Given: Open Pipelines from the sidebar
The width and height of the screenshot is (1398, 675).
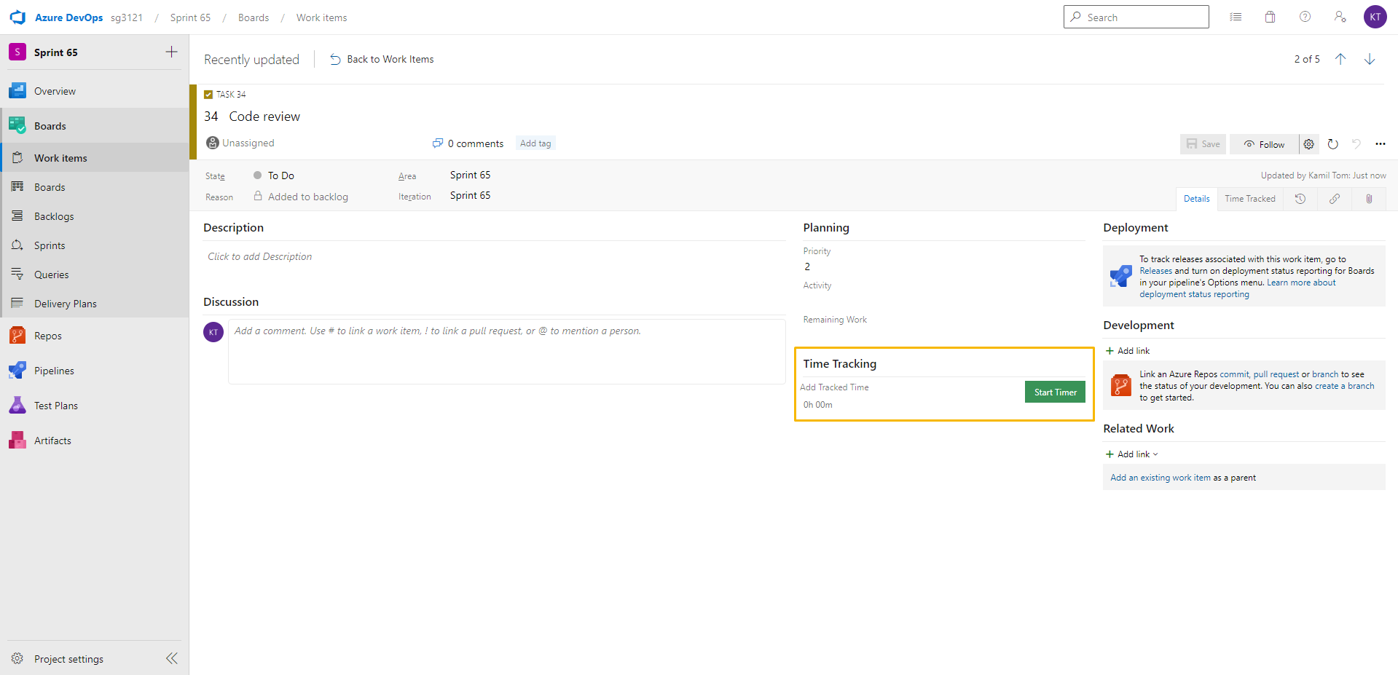Looking at the screenshot, I should [53, 370].
